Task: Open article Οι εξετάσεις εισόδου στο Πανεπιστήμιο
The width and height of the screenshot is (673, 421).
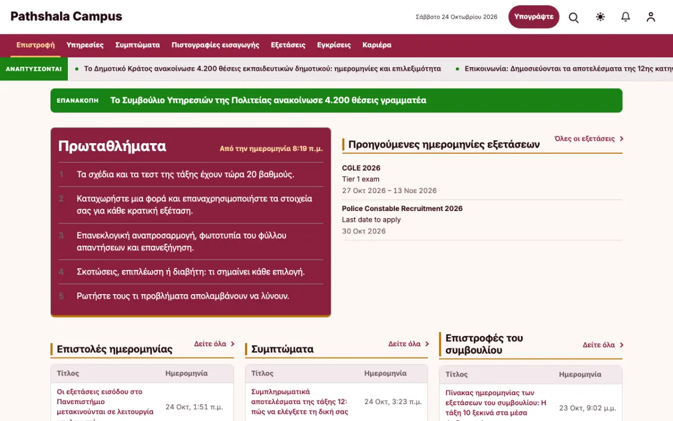Action: coord(105,404)
